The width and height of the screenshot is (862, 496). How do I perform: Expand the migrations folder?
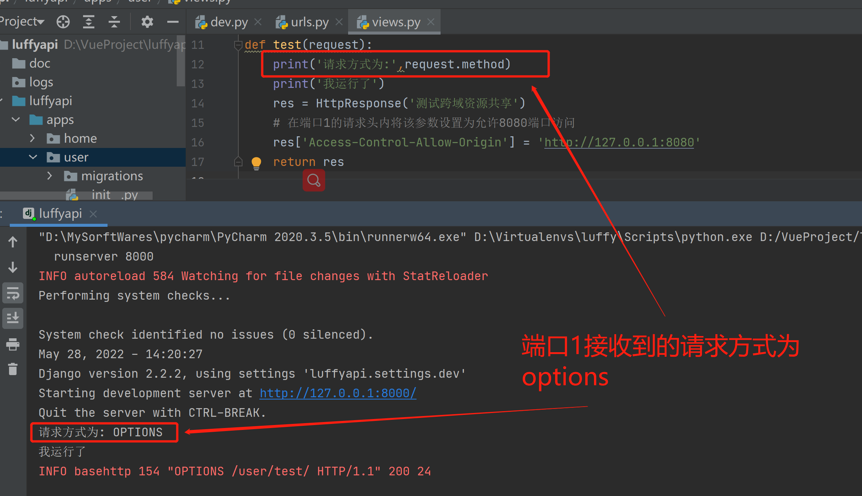pyautogui.click(x=50, y=176)
